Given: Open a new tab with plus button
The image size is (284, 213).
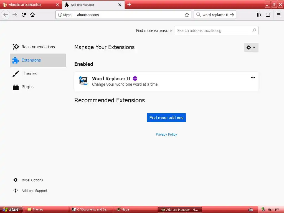Looking at the screenshot, I should (129, 4).
